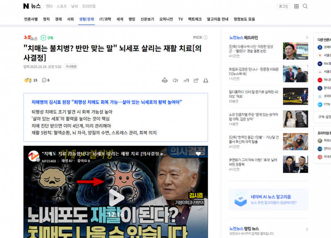Change font size with 가 icon
331x238 pixels.
click(x=186, y=80)
